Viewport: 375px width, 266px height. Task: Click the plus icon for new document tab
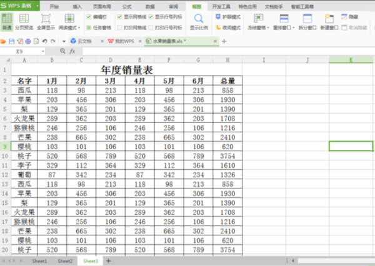click(224, 41)
